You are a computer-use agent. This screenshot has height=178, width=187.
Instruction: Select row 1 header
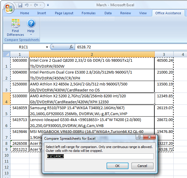7,63
